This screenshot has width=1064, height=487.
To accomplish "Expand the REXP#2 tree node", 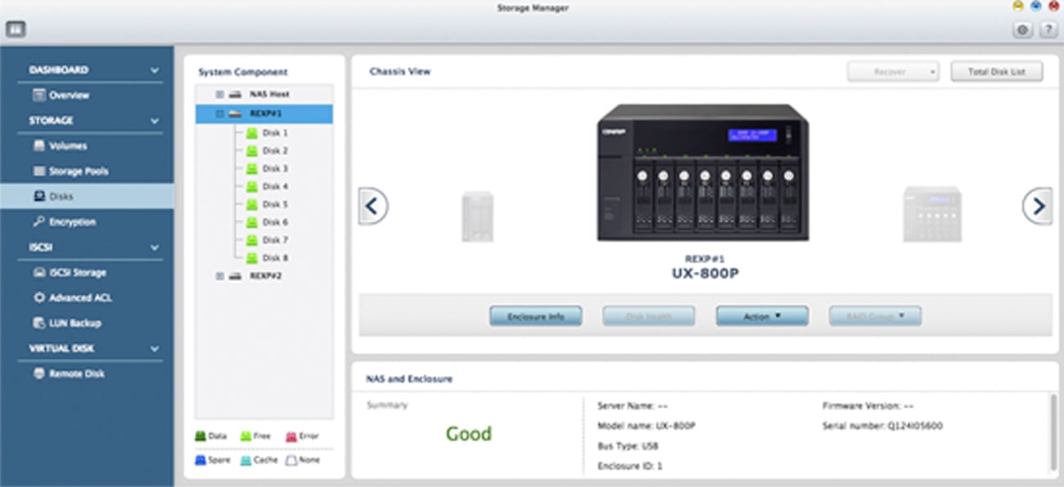I will click(x=219, y=276).
